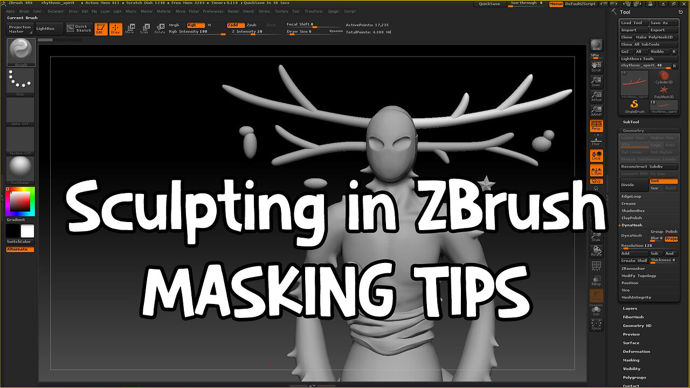
Task: Enable Zsub mode
Action: pyautogui.click(x=252, y=25)
